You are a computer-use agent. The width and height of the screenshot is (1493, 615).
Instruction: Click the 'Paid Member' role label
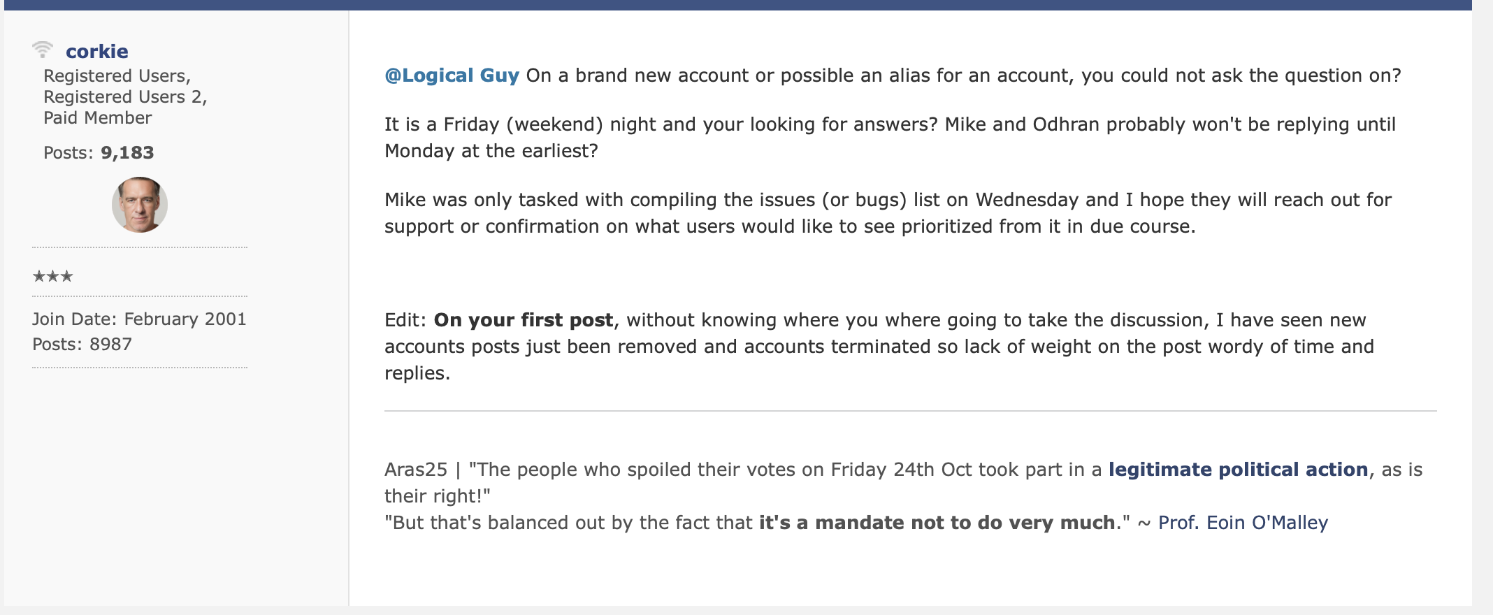97,118
